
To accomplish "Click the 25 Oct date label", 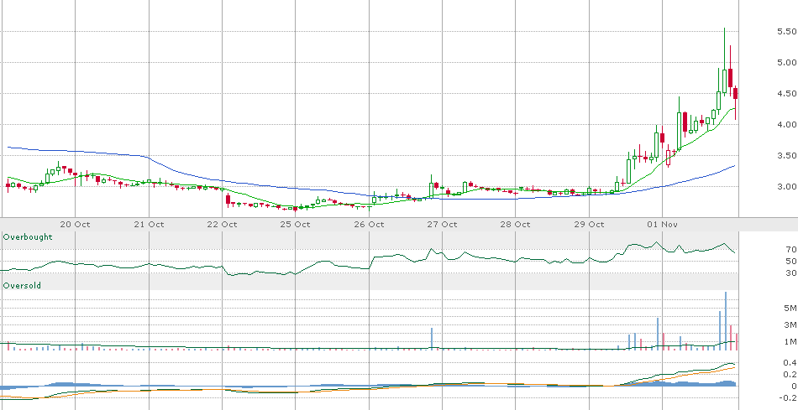I will (295, 224).
